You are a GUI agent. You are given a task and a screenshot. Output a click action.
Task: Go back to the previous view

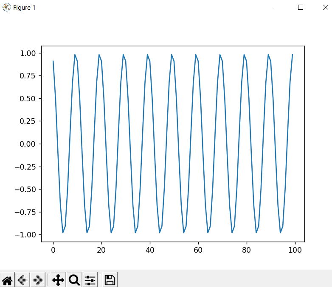23,280
